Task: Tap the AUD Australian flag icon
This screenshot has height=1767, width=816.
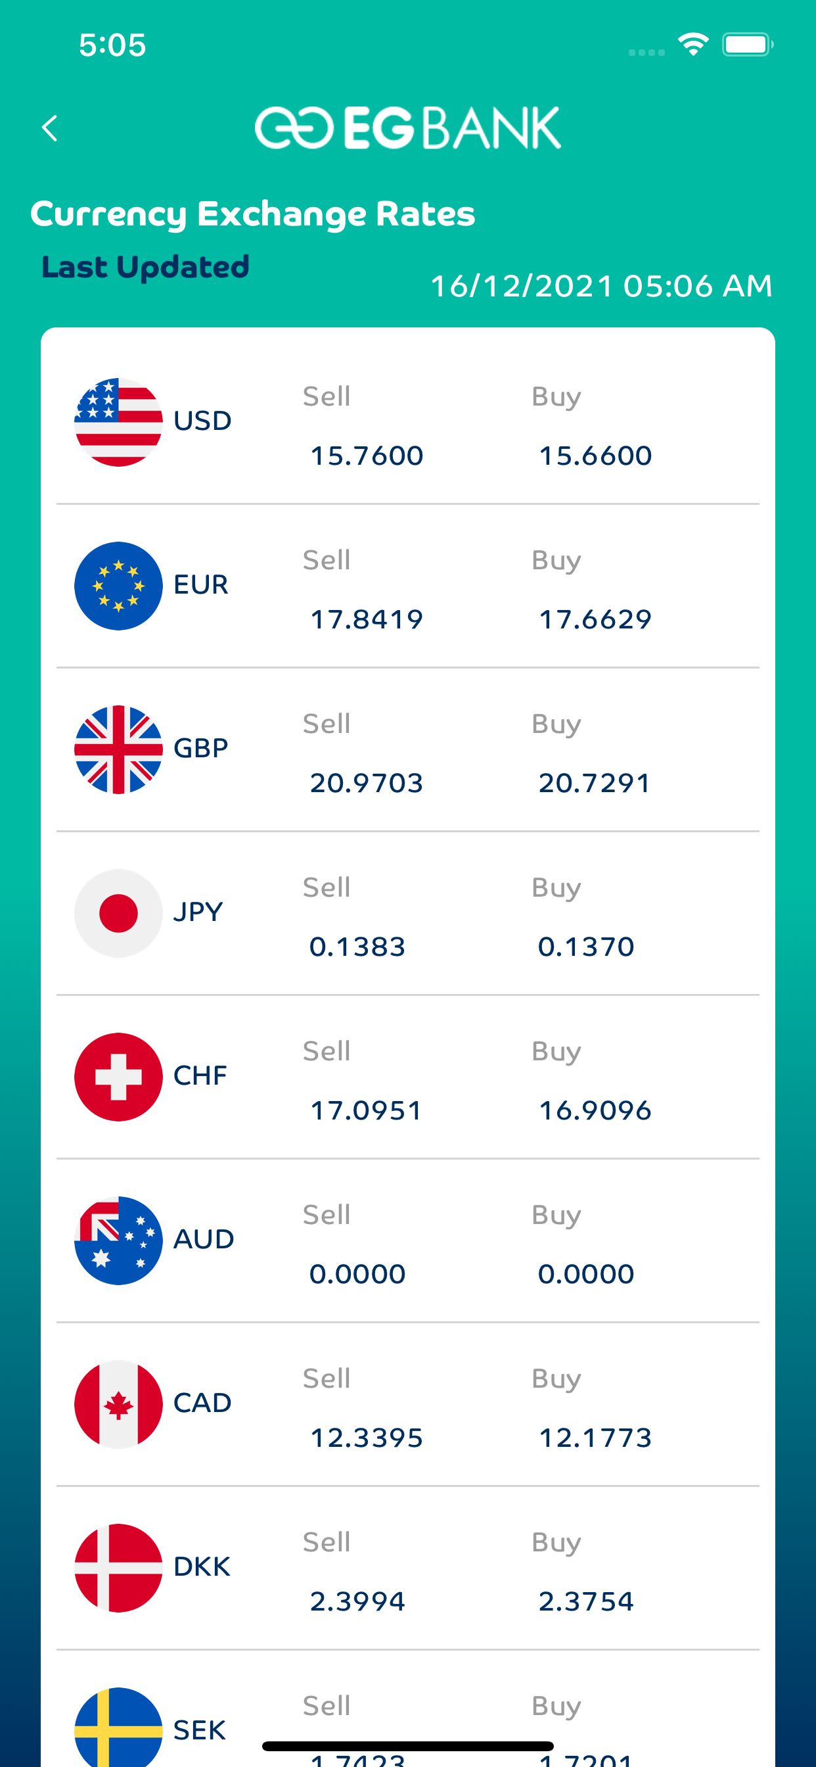Action: pyautogui.click(x=119, y=1240)
